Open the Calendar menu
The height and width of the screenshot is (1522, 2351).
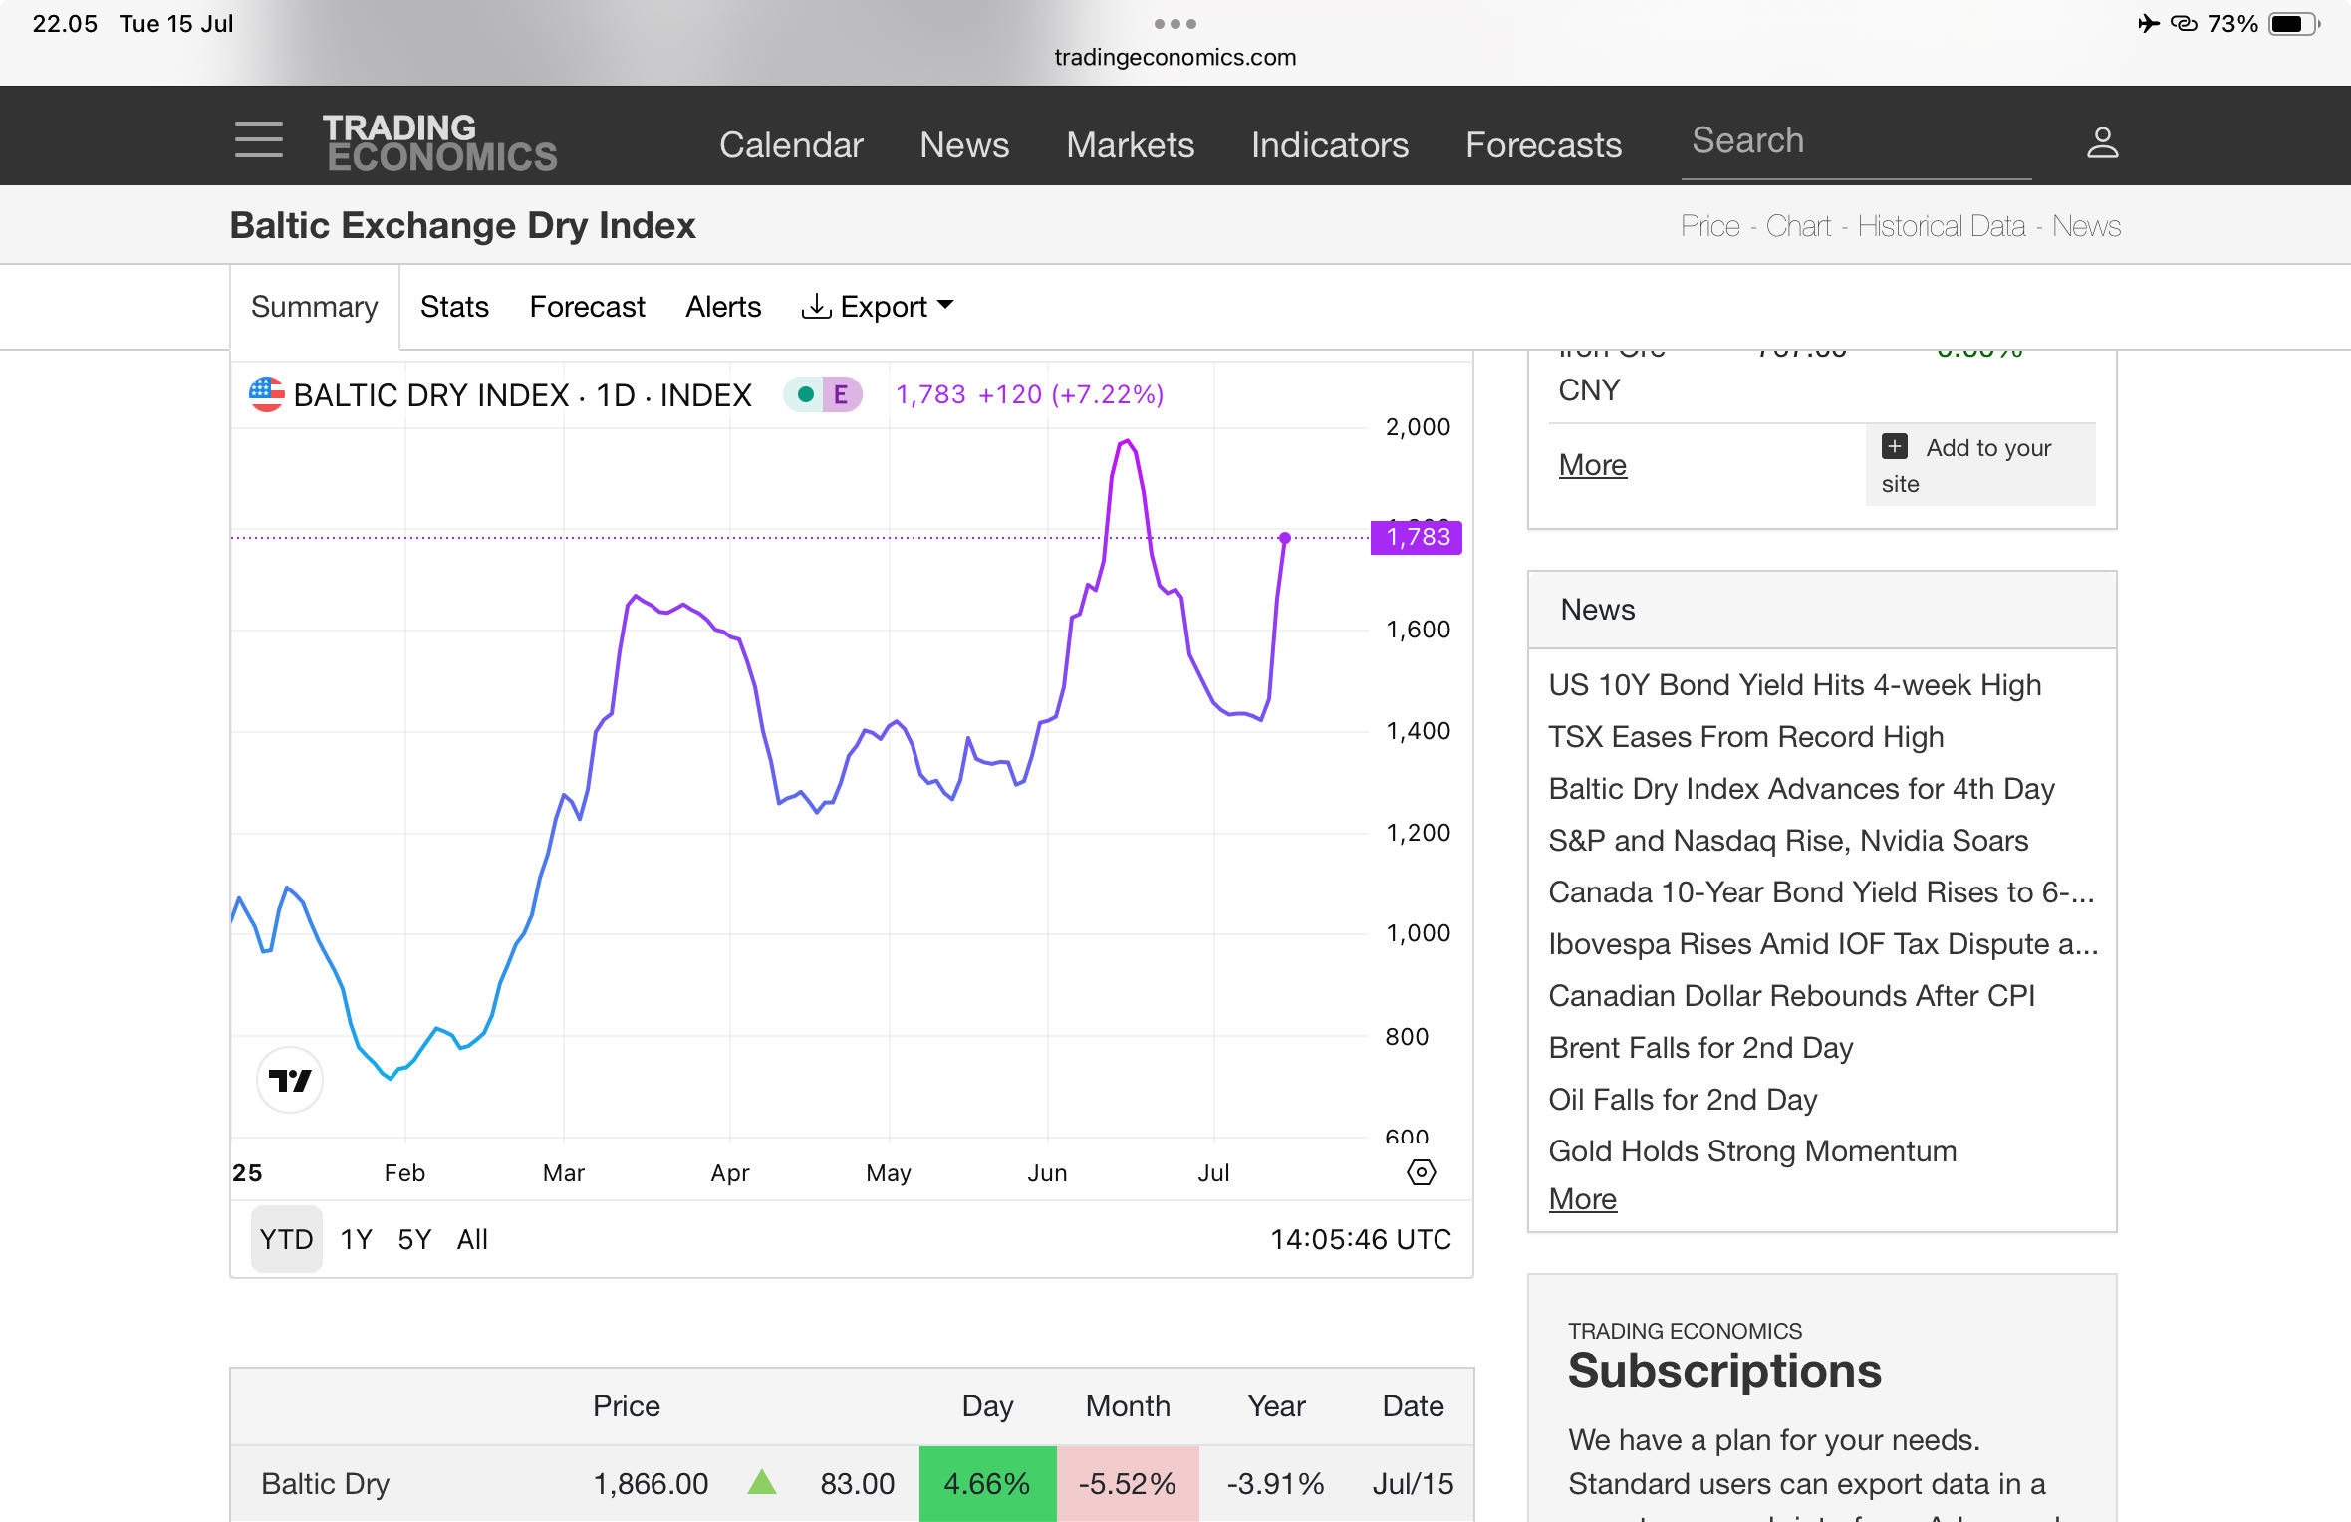[x=791, y=144]
